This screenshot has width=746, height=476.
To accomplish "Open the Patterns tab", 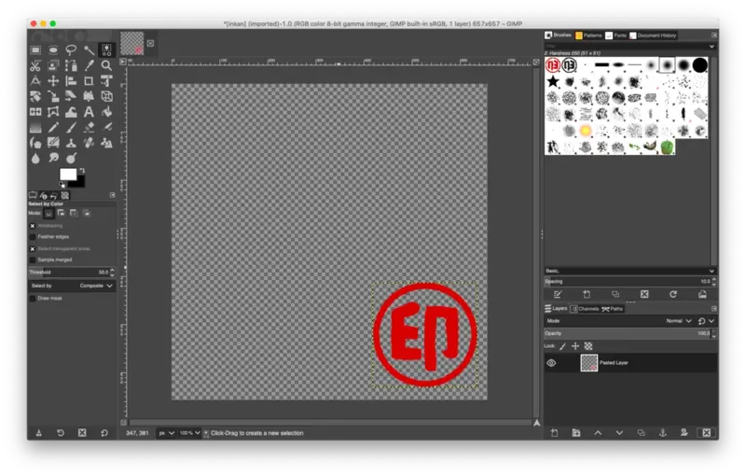I will [x=588, y=35].
